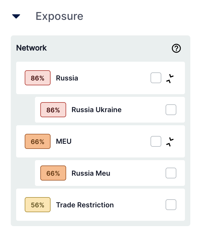Collapse the MEU network group
Image resolution: width=200 pixels, height=228 pixels.
[170, 141]
